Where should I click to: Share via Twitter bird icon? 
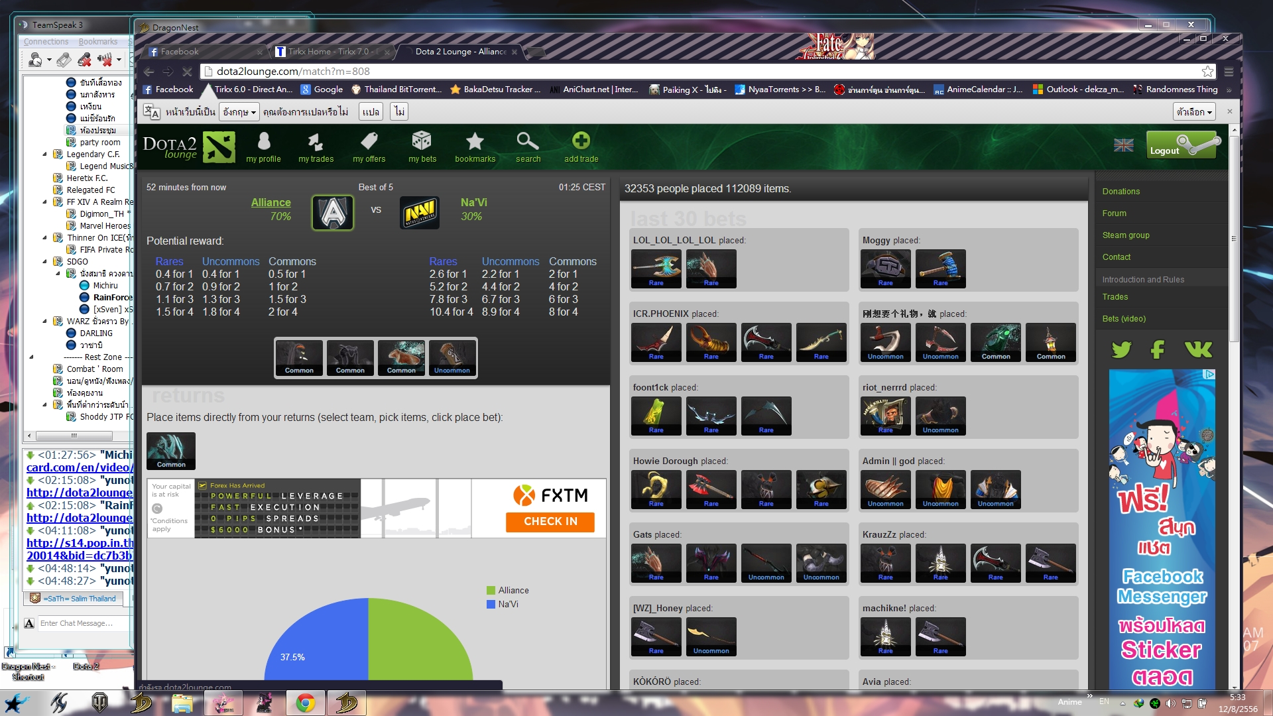point(1122,349)
